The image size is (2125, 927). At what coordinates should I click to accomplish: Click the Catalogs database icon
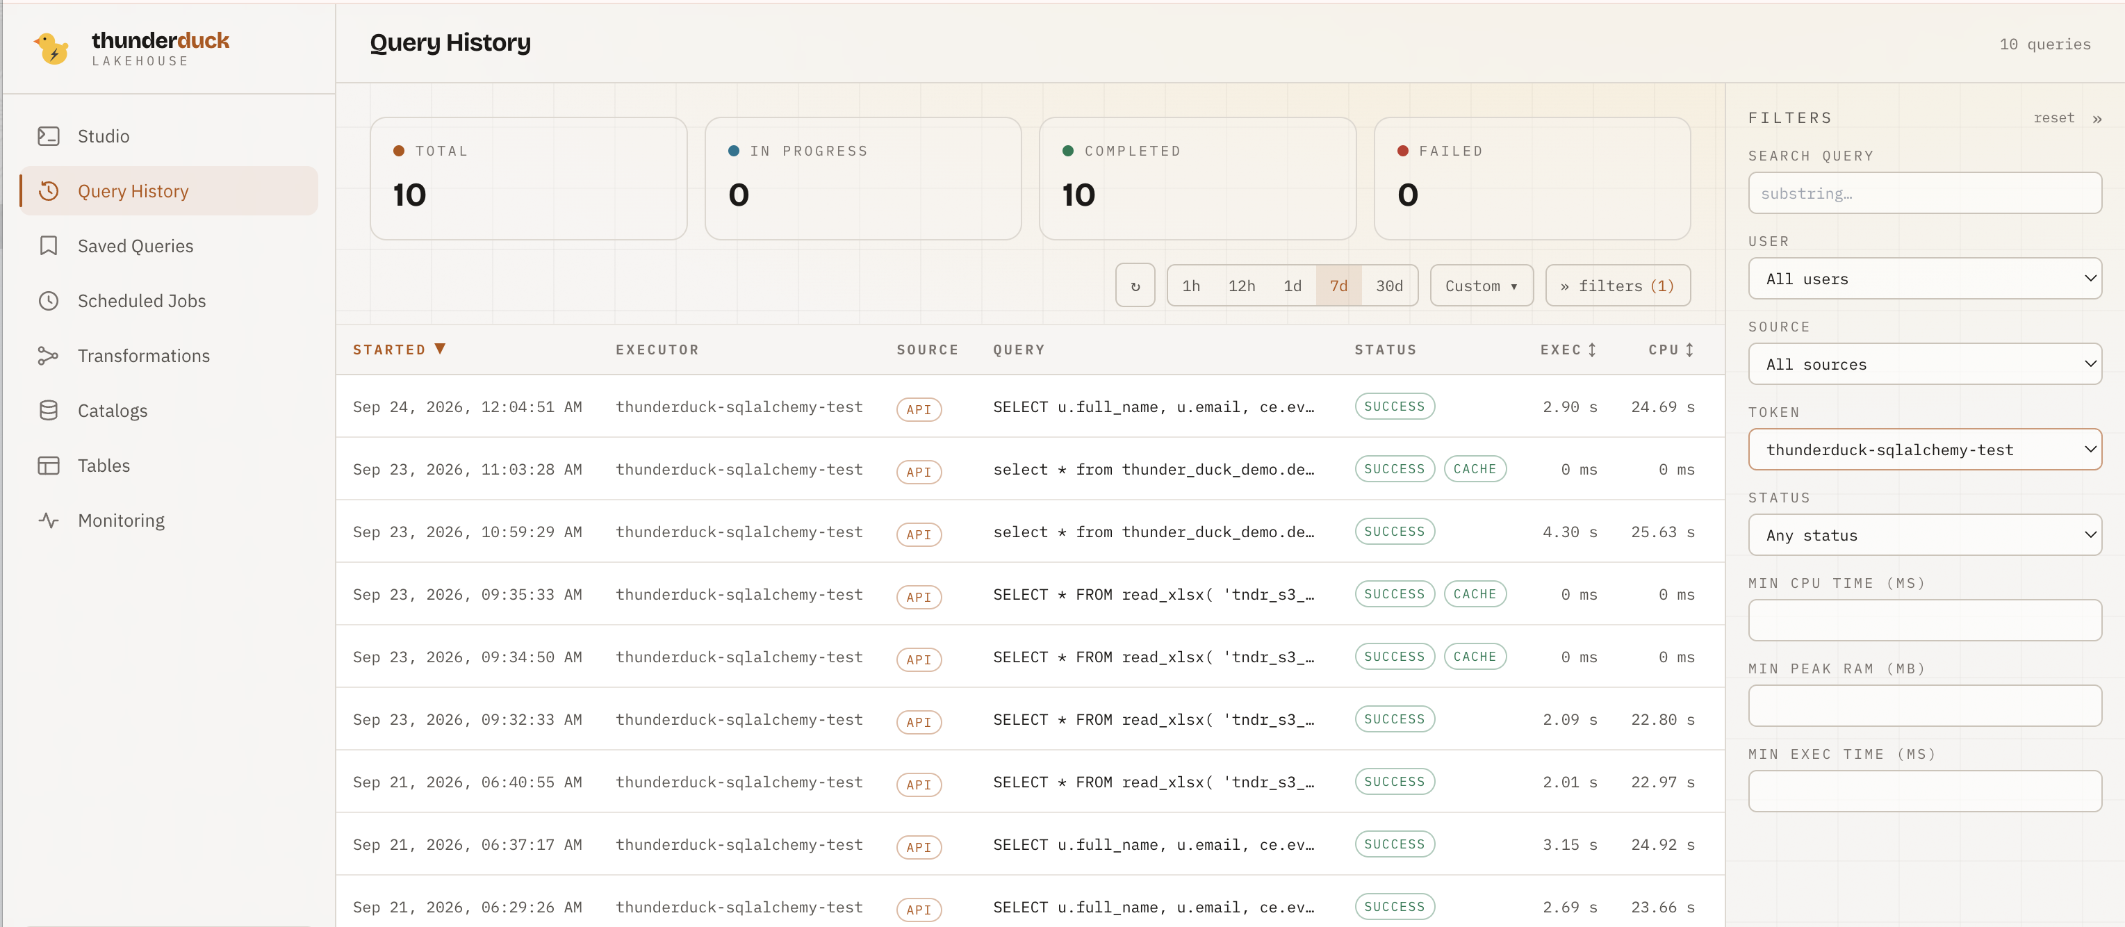(x=49, y=411)
